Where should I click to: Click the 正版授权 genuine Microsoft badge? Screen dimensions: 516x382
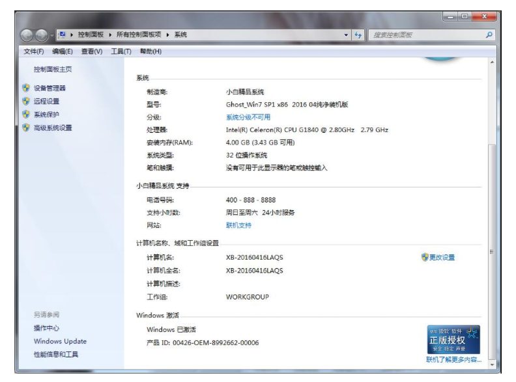pos(453,339)
